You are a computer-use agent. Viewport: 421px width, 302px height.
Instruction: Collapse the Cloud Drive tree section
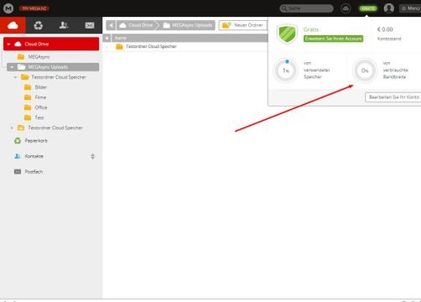tap(8, 44)
